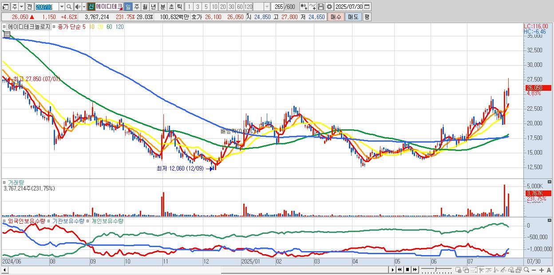Click the 기관보유수량 legend item
The width and height of the screenshot is (554, 275).
[68, 221]
